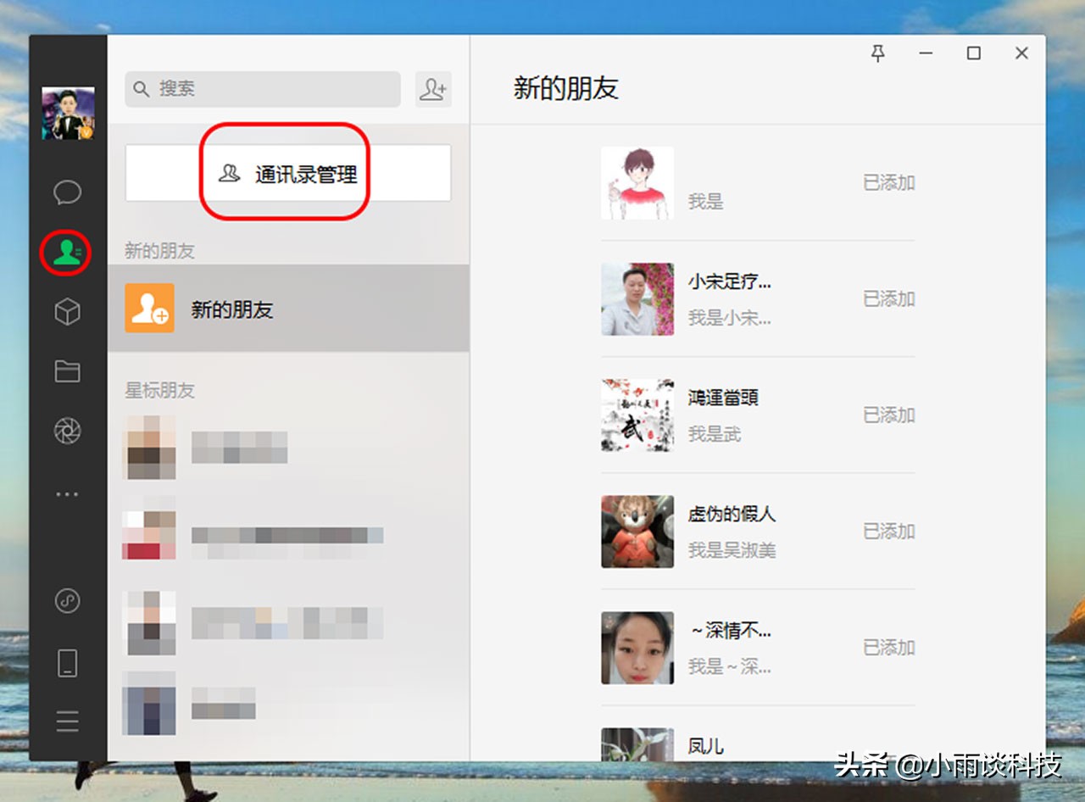Open the Chats icon in the sidebar
The height and width of the screenshot is (802, 1085).
(67, 192)
